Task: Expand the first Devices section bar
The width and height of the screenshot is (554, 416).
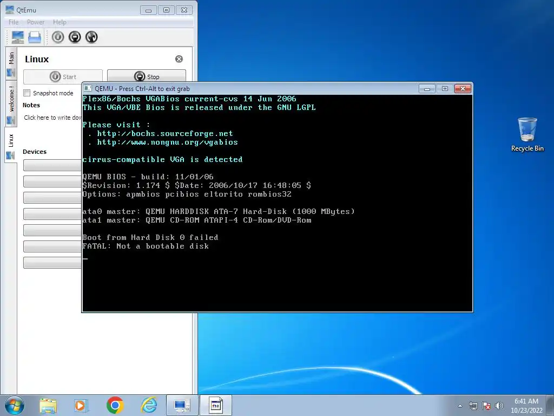Action: (52, 165)
